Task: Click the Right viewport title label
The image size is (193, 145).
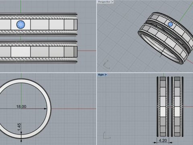Action: click(x=101, y=75)
